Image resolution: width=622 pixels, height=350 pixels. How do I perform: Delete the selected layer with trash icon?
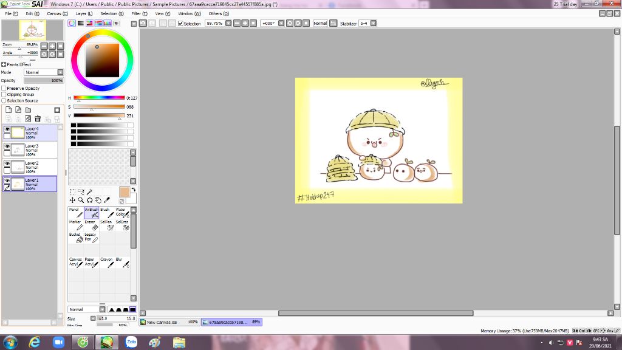pos(38,118)
